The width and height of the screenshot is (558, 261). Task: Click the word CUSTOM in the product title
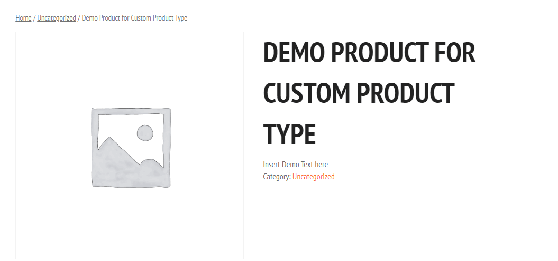[307, 93]
